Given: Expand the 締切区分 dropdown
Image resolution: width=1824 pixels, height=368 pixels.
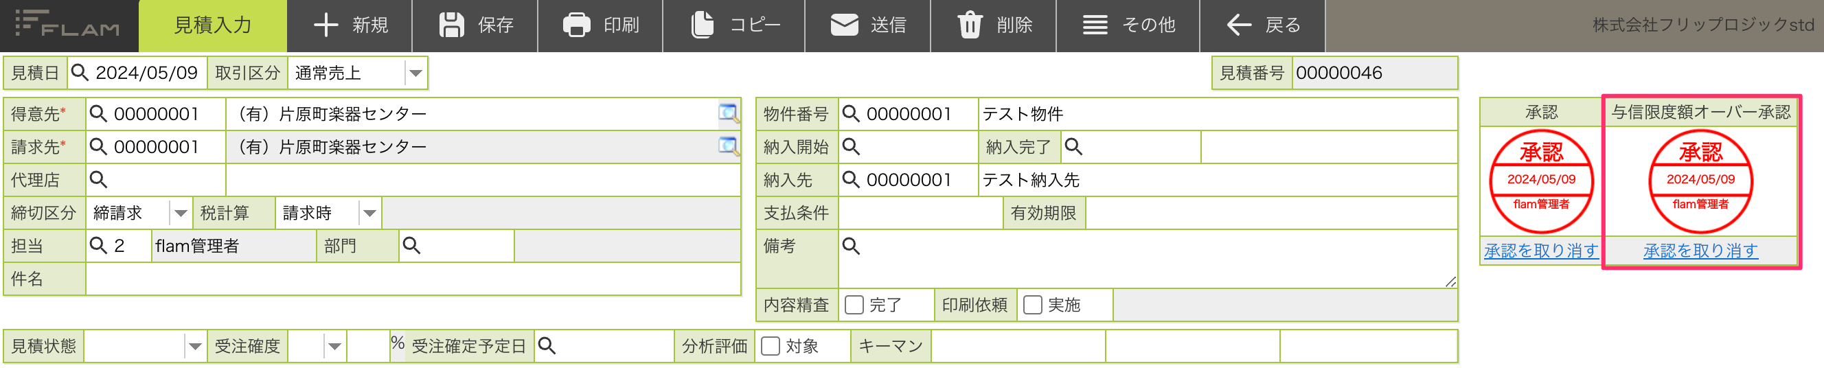Looking at the screenshot, I should (181, 213).
